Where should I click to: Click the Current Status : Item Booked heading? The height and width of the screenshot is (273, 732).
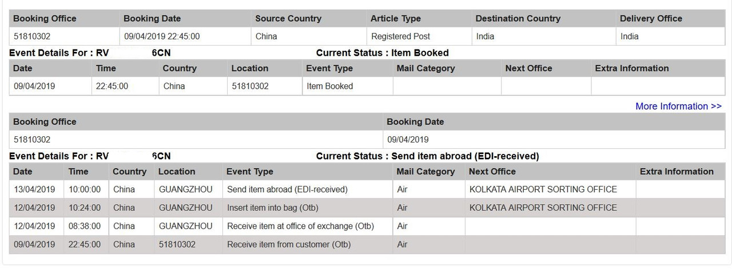click(x=383, y=52)
